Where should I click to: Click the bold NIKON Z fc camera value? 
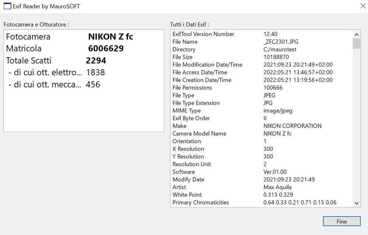(x=110, y=36)
